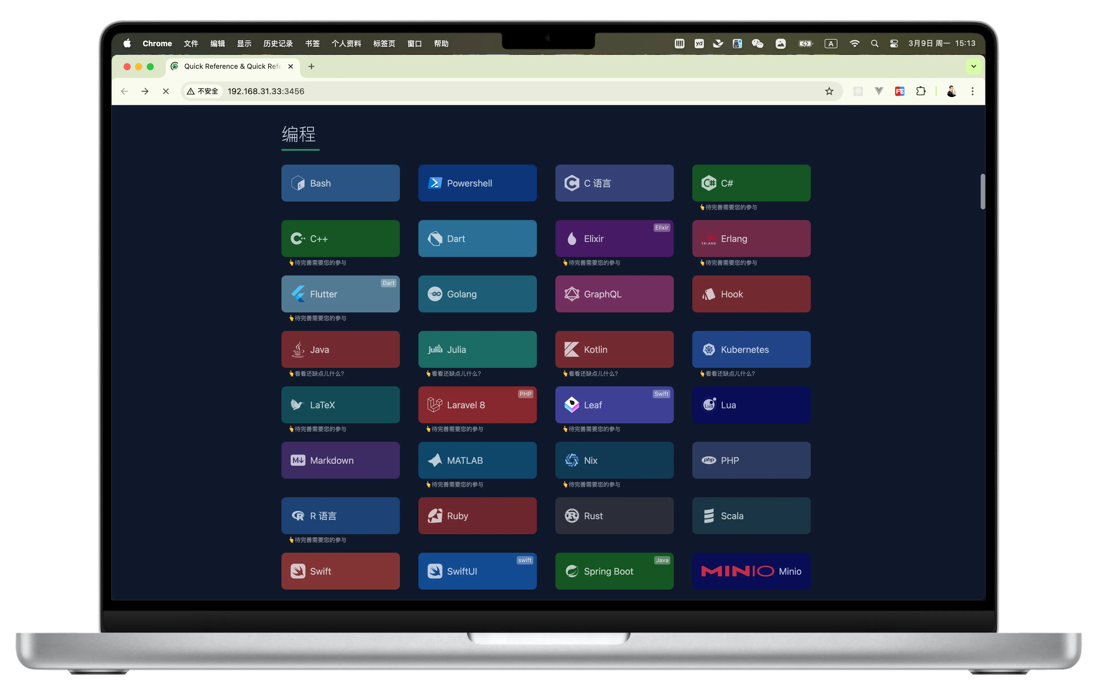Click the 看看还缺点儿什么? note under Java
This screenshot has height=693, width=1098.
316,374
